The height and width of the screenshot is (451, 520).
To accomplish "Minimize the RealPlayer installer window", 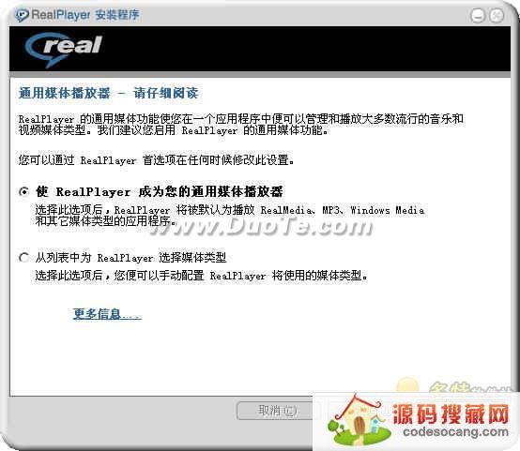I will tap(478, 16).
